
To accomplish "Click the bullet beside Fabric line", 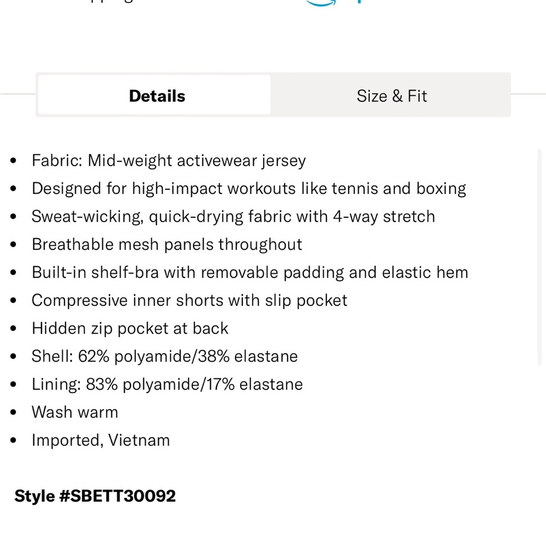I will click(x=13, y=161).
